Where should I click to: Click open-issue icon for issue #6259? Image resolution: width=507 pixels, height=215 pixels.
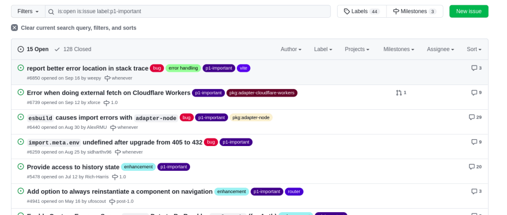pos(21,142)
